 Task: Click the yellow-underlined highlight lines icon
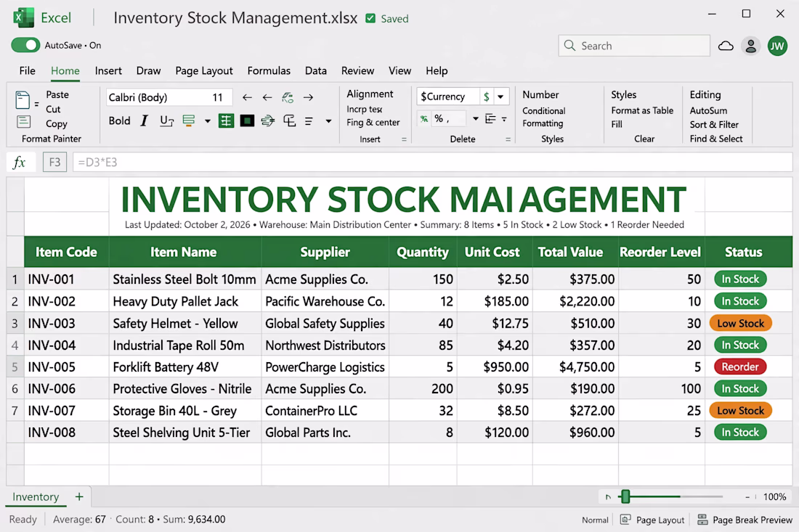[x=189, y=120]
